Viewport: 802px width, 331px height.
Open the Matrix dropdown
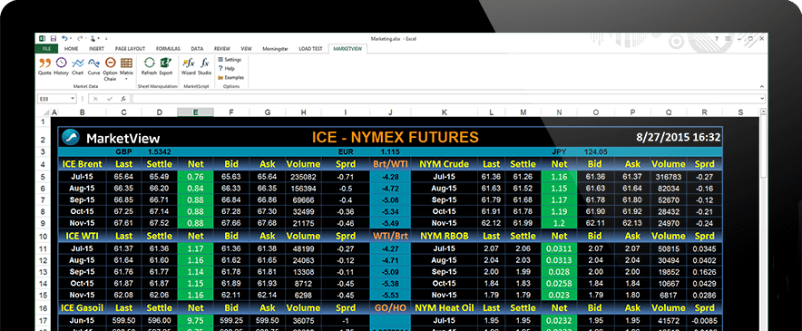pos(126,69)
